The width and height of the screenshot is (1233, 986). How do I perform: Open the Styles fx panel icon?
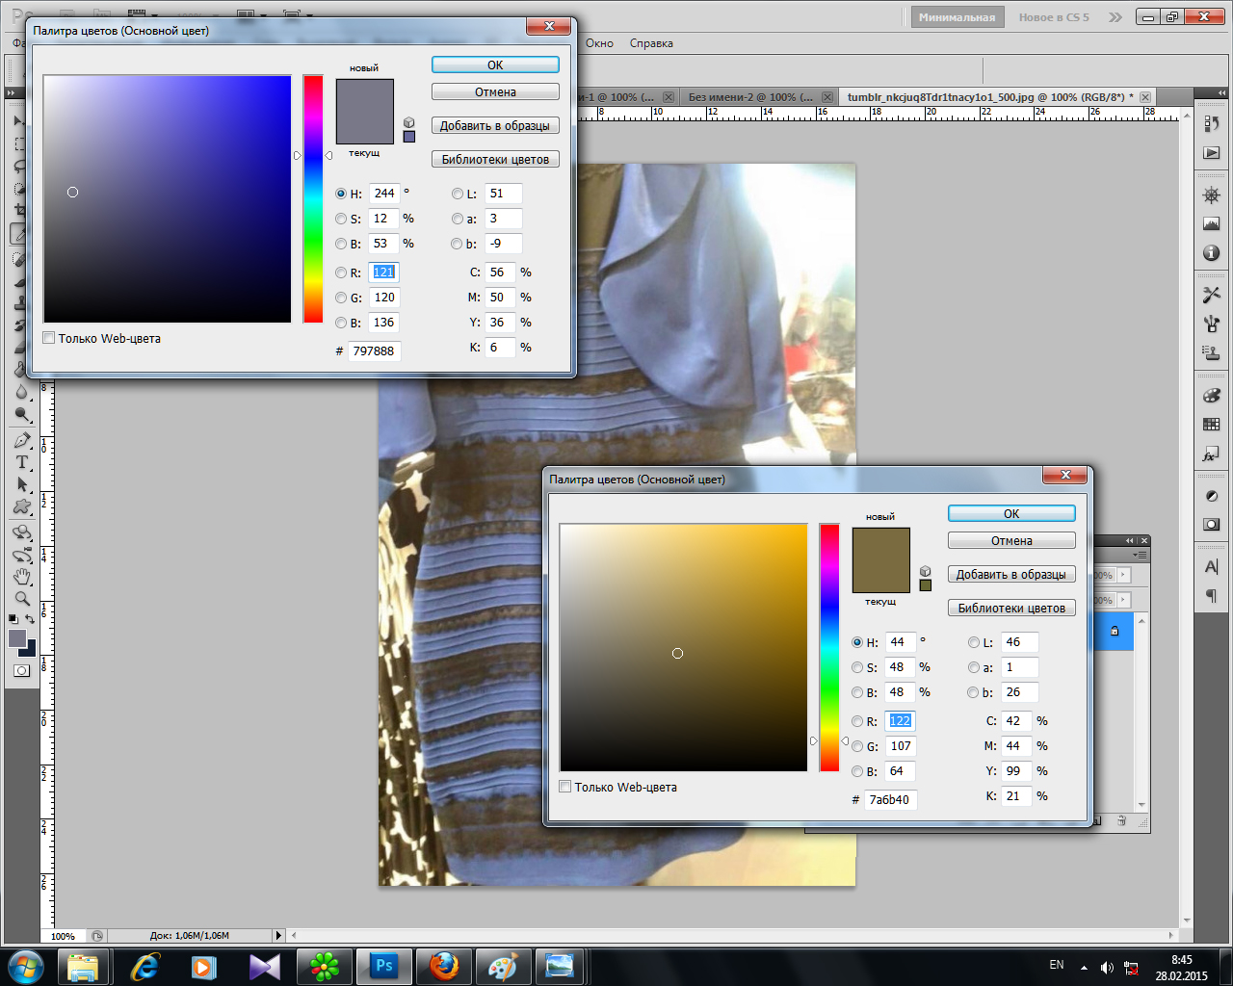pos(1211,454)
